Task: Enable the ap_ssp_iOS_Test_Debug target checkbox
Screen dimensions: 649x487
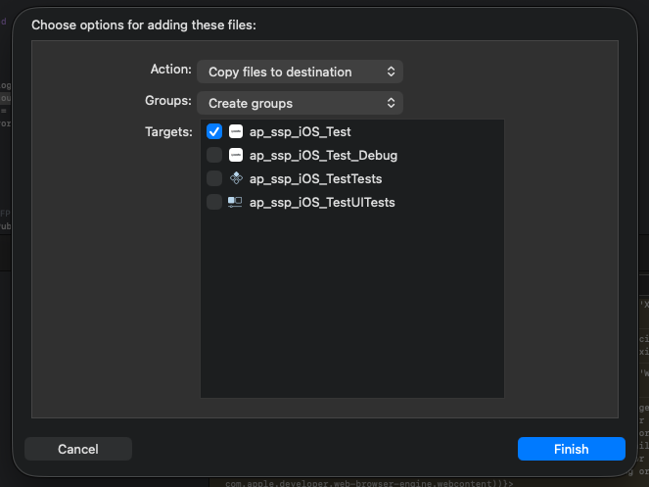Action: (214, 155)
